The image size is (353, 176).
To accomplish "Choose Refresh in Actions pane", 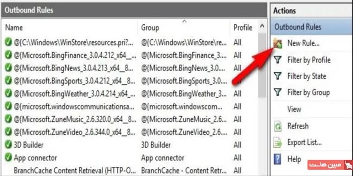I will 298,126.
